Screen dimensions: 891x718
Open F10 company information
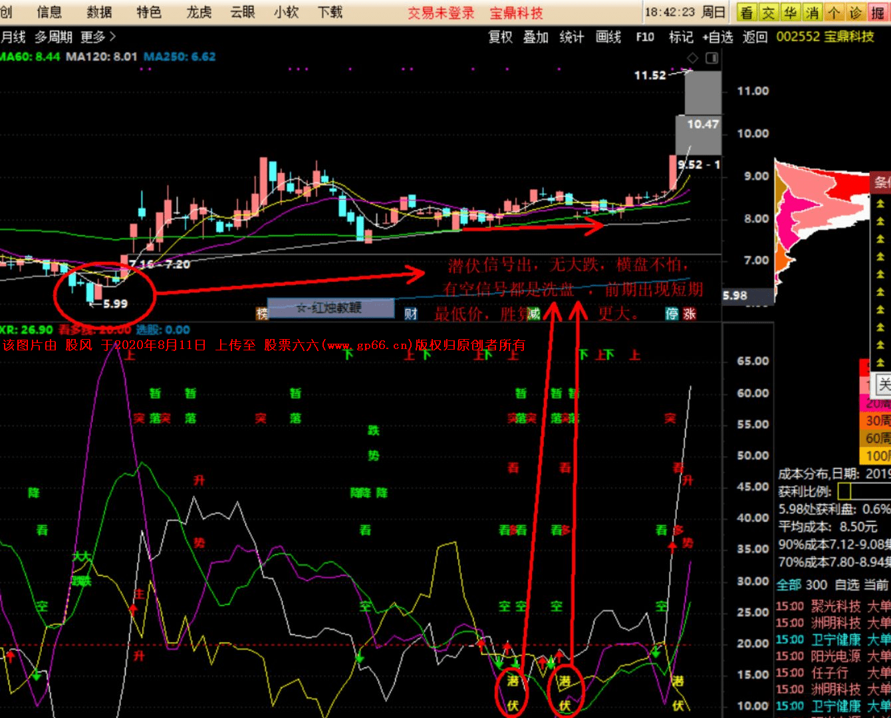[x=645, y=37]
